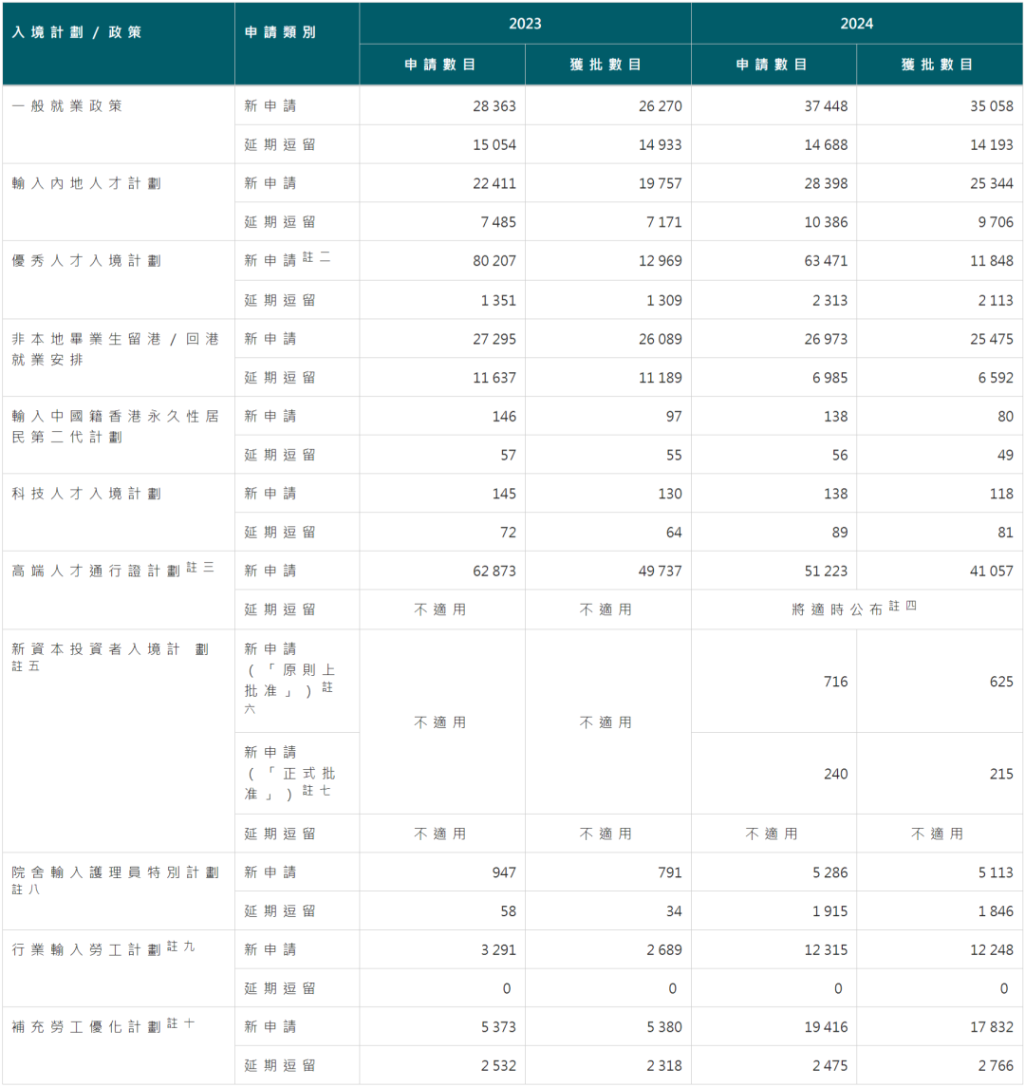1025x1087 pixels.
Task: Select the value 26 270
Action: pos(660,106)
